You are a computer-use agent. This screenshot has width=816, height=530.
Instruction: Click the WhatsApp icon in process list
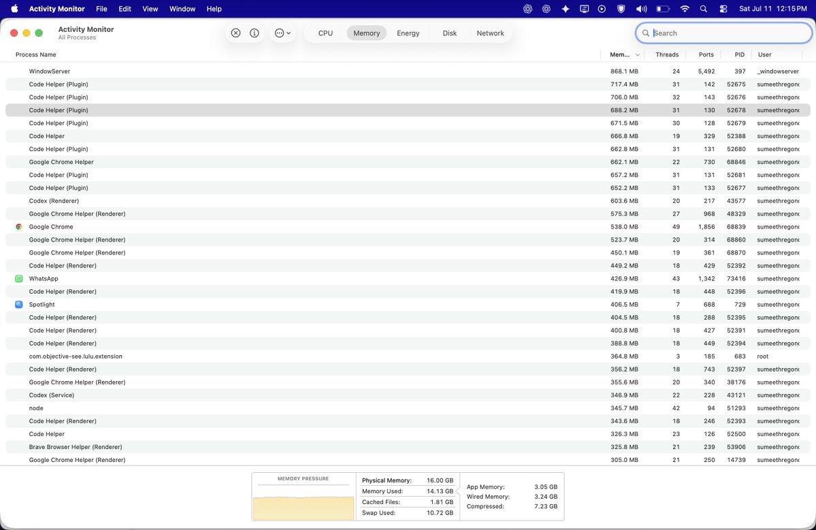click(19, 279)
